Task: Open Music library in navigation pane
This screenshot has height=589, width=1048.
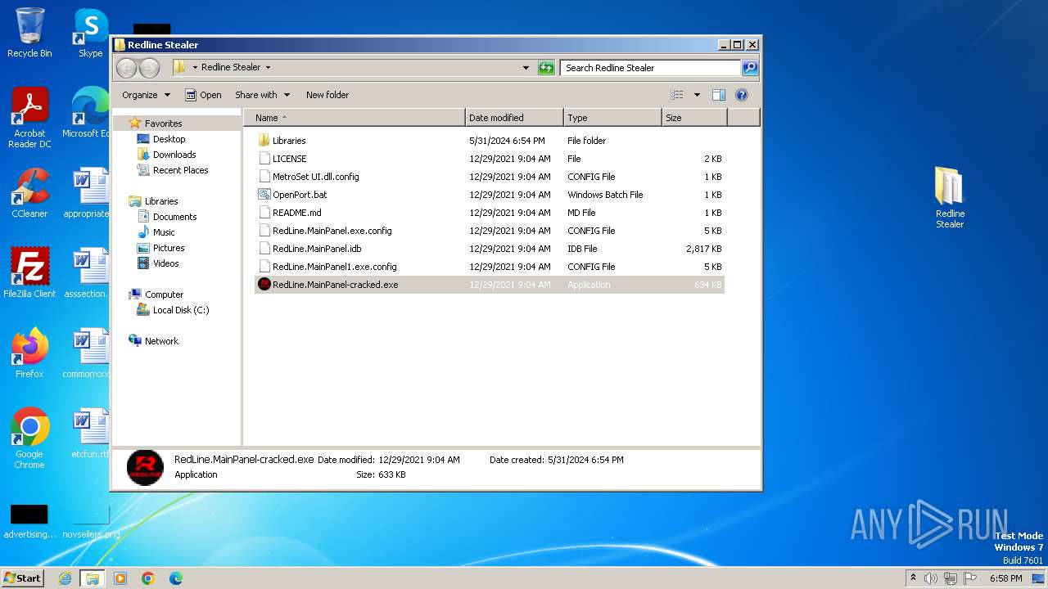Action: (164, 232)
